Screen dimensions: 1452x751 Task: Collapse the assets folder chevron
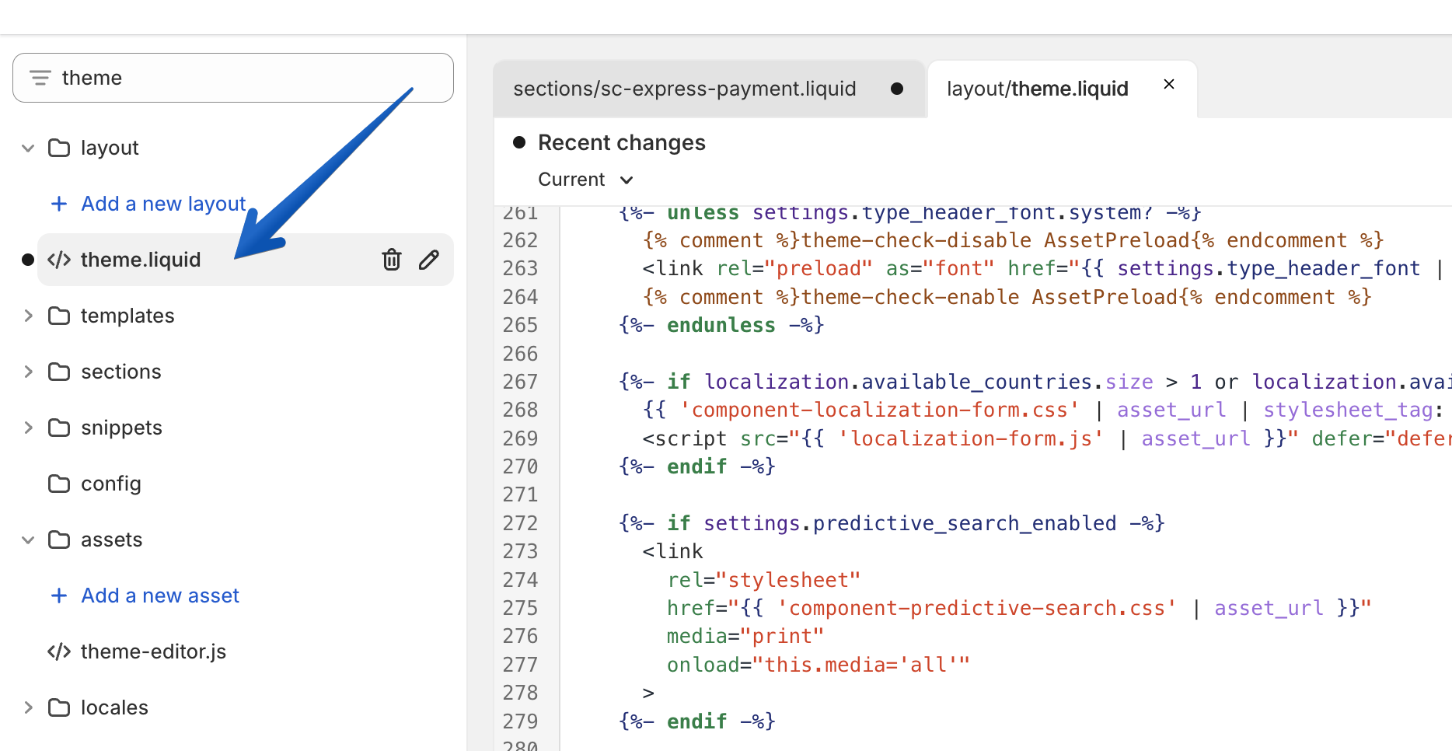28,540
